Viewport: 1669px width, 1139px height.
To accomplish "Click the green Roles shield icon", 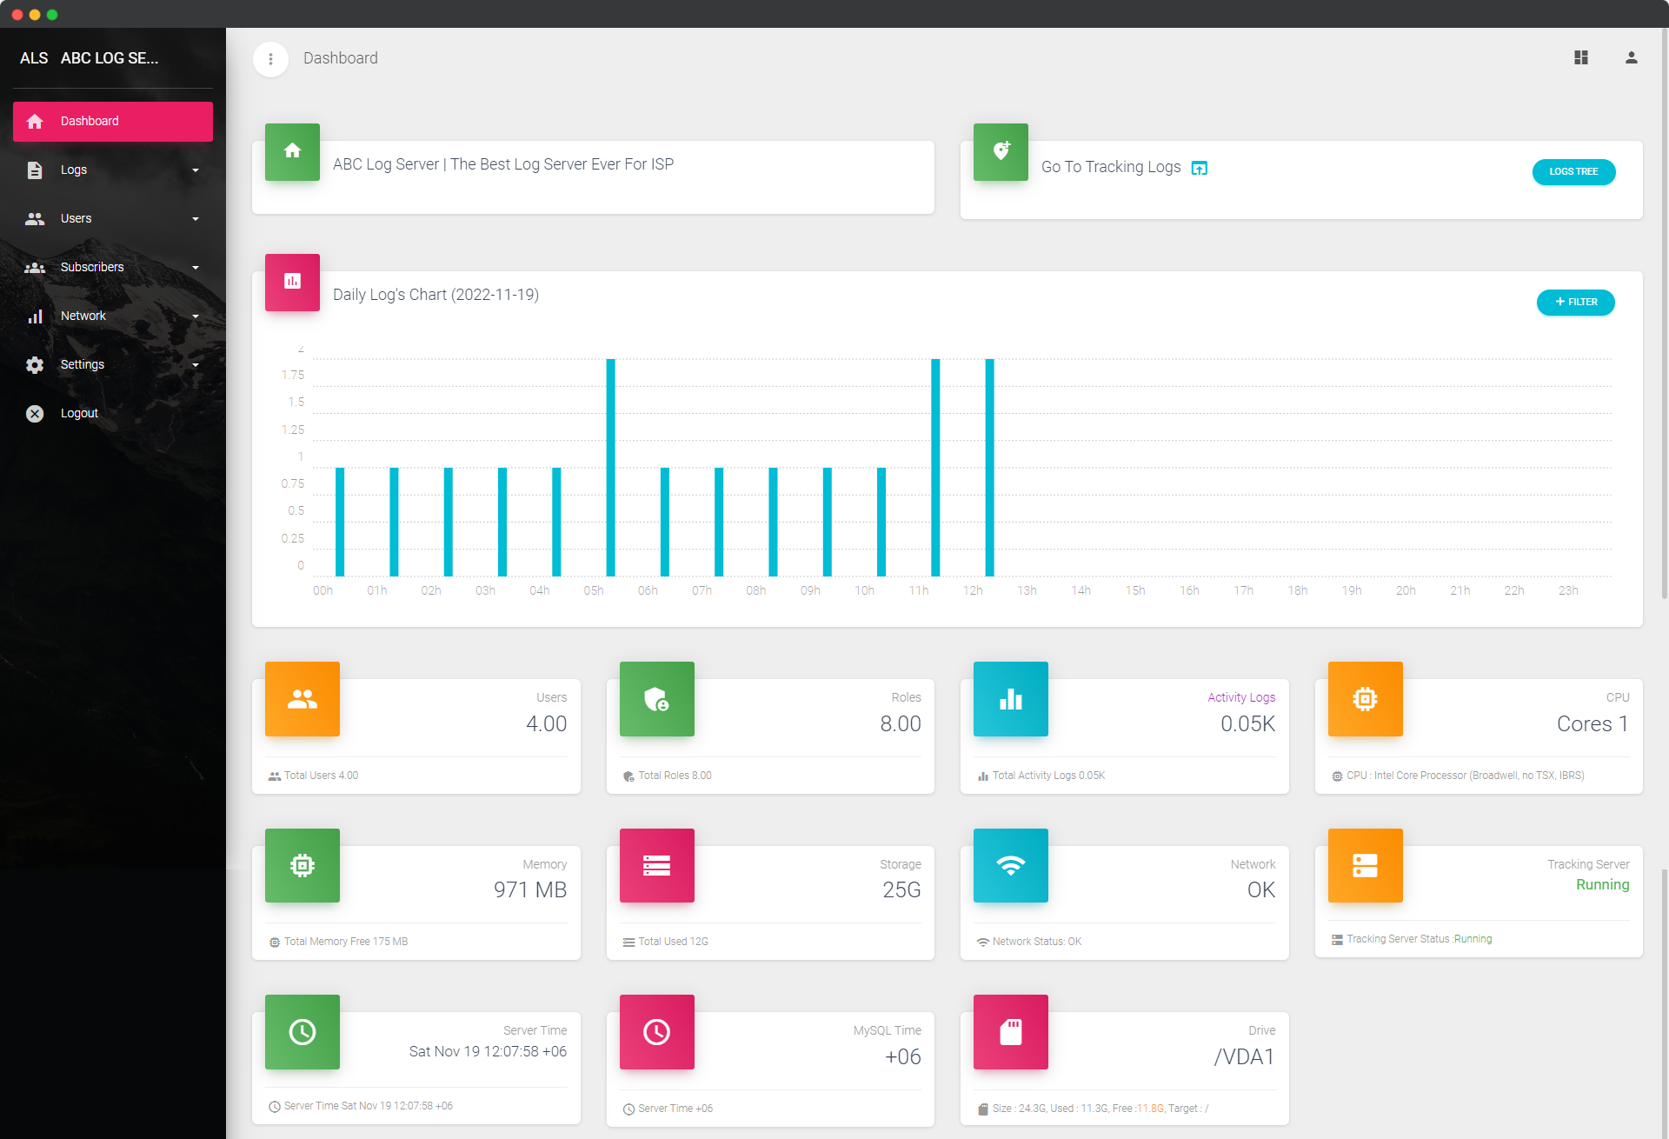I will (x=657, y=699).
